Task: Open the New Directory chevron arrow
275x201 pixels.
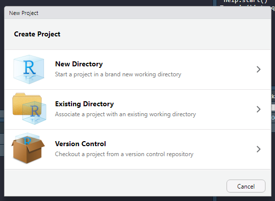Action: (258, 69)
